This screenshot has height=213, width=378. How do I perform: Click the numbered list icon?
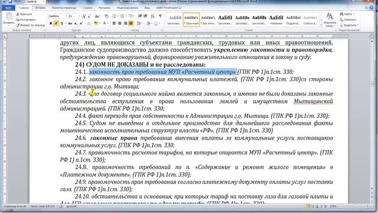(123, 16)
